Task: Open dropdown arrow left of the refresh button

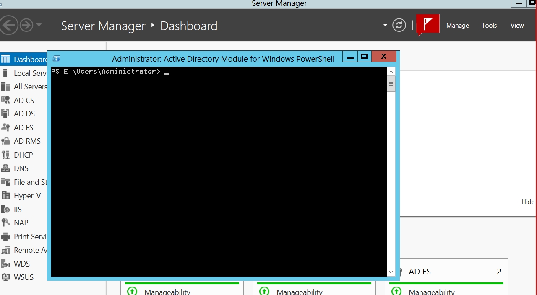Action: point(385,26)
